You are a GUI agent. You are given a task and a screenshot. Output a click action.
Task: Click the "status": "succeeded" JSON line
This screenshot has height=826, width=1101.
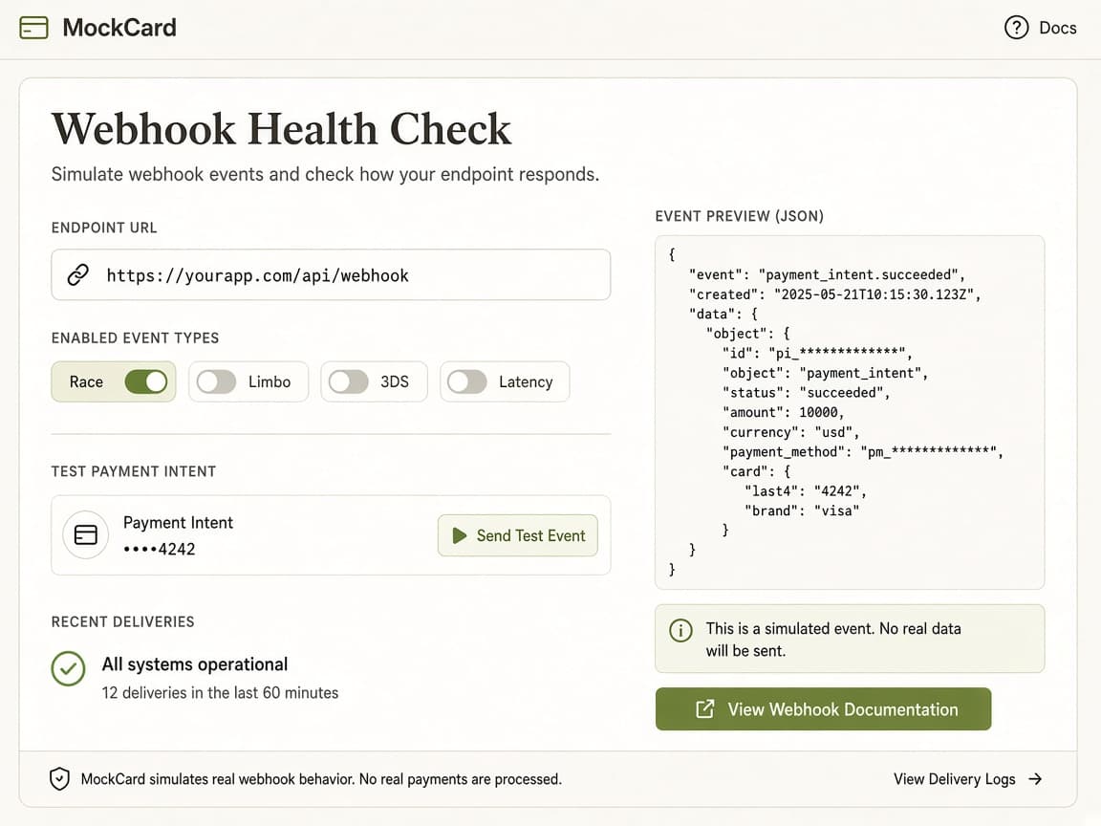coord(806,393)
